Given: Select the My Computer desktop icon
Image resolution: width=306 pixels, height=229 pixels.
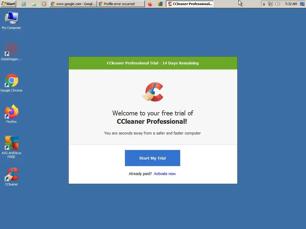Looking at the screenshot, I should (x=11, y=20).
